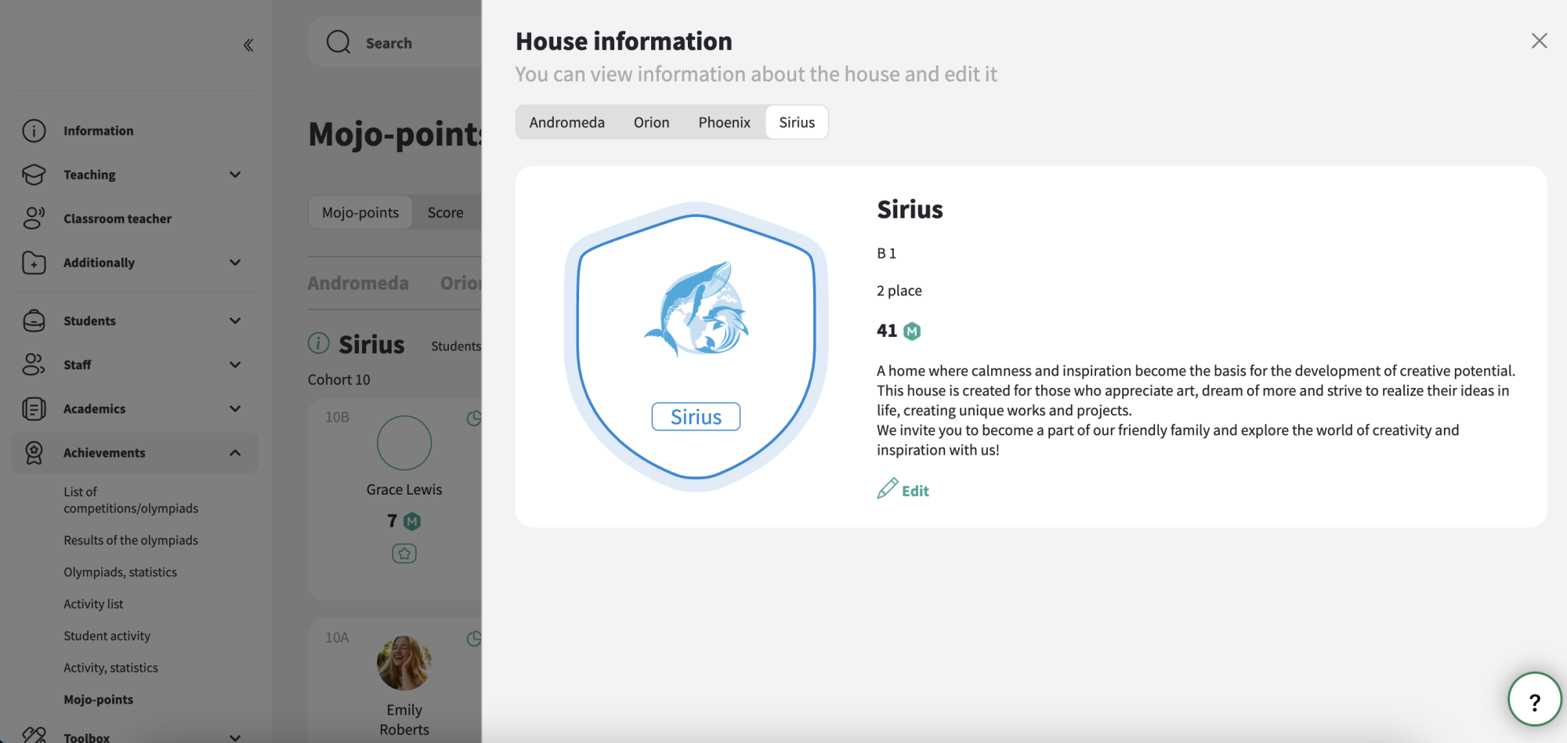Click the Toolbox icon in sidebar
Screen dimensions: 1567x743
click(x=34, y=736)
